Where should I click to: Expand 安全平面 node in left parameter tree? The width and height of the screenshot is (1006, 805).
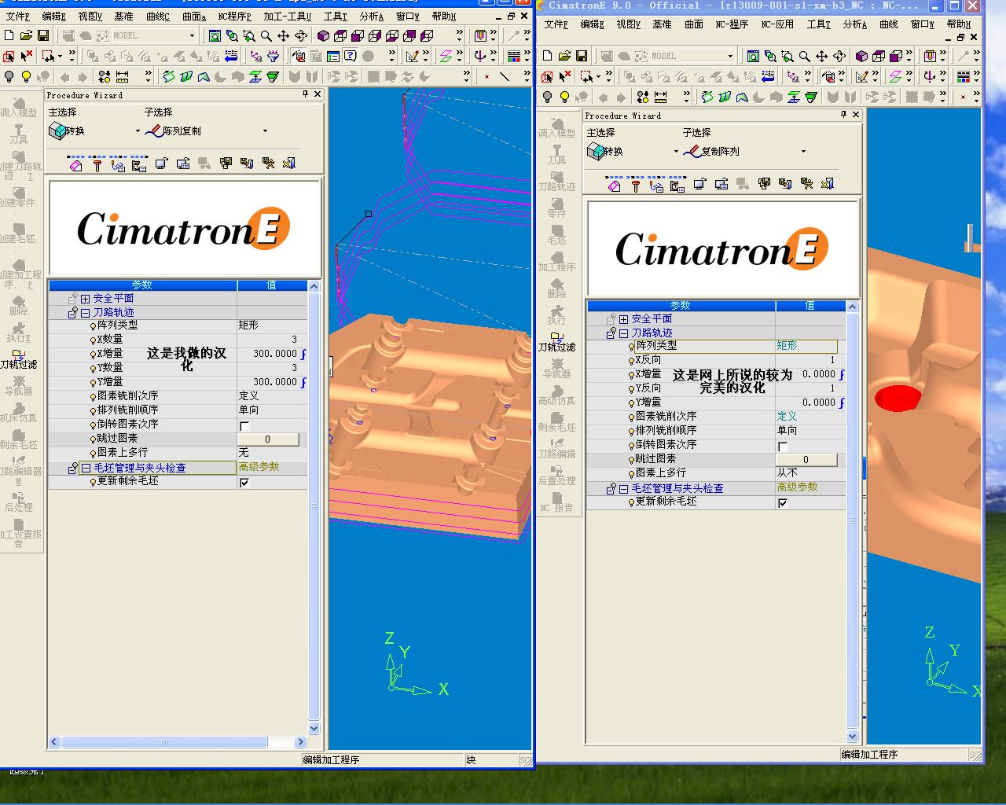[85, 299]
